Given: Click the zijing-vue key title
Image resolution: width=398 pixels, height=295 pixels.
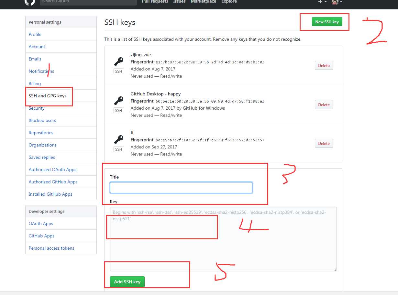Looking at the screenshot, I should (x=141, y=55).
